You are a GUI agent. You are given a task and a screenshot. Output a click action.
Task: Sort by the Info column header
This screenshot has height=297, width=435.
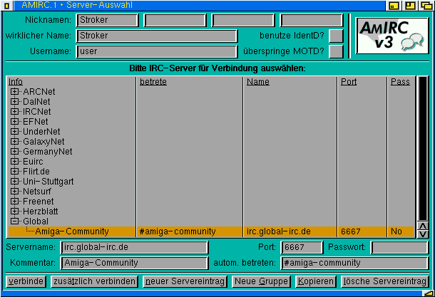16,82
